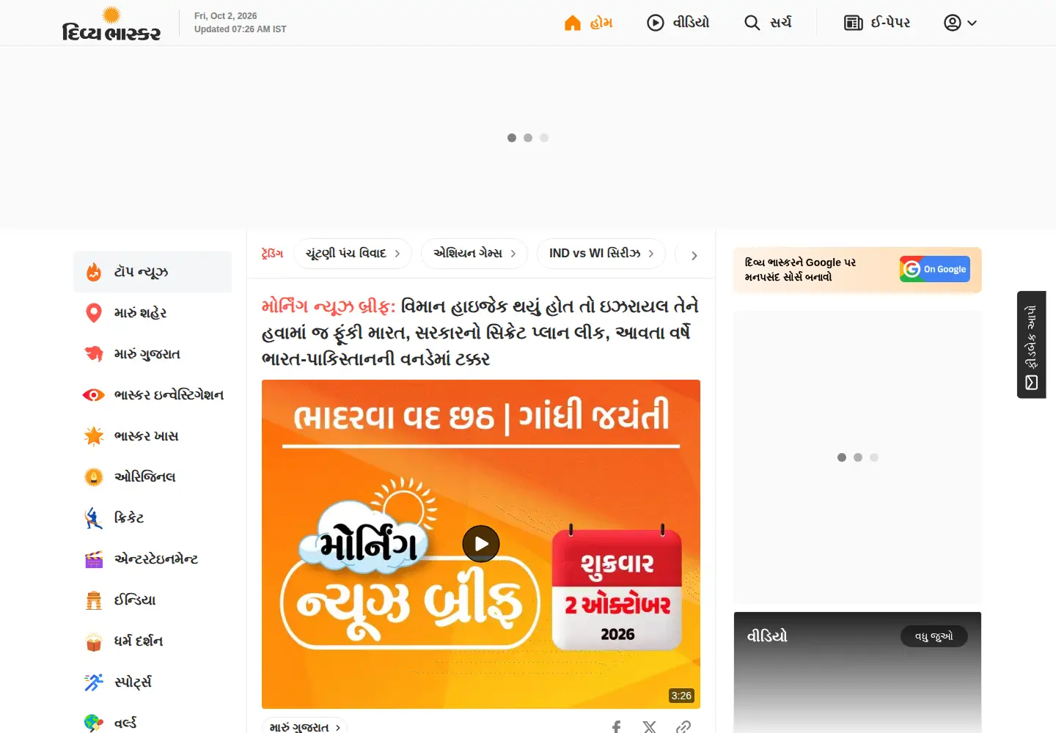This screenshot has width=1056, height=733.
Task: Click the 3:26 video duration badge
Action: pyautogui.click(x=681, y=696)
